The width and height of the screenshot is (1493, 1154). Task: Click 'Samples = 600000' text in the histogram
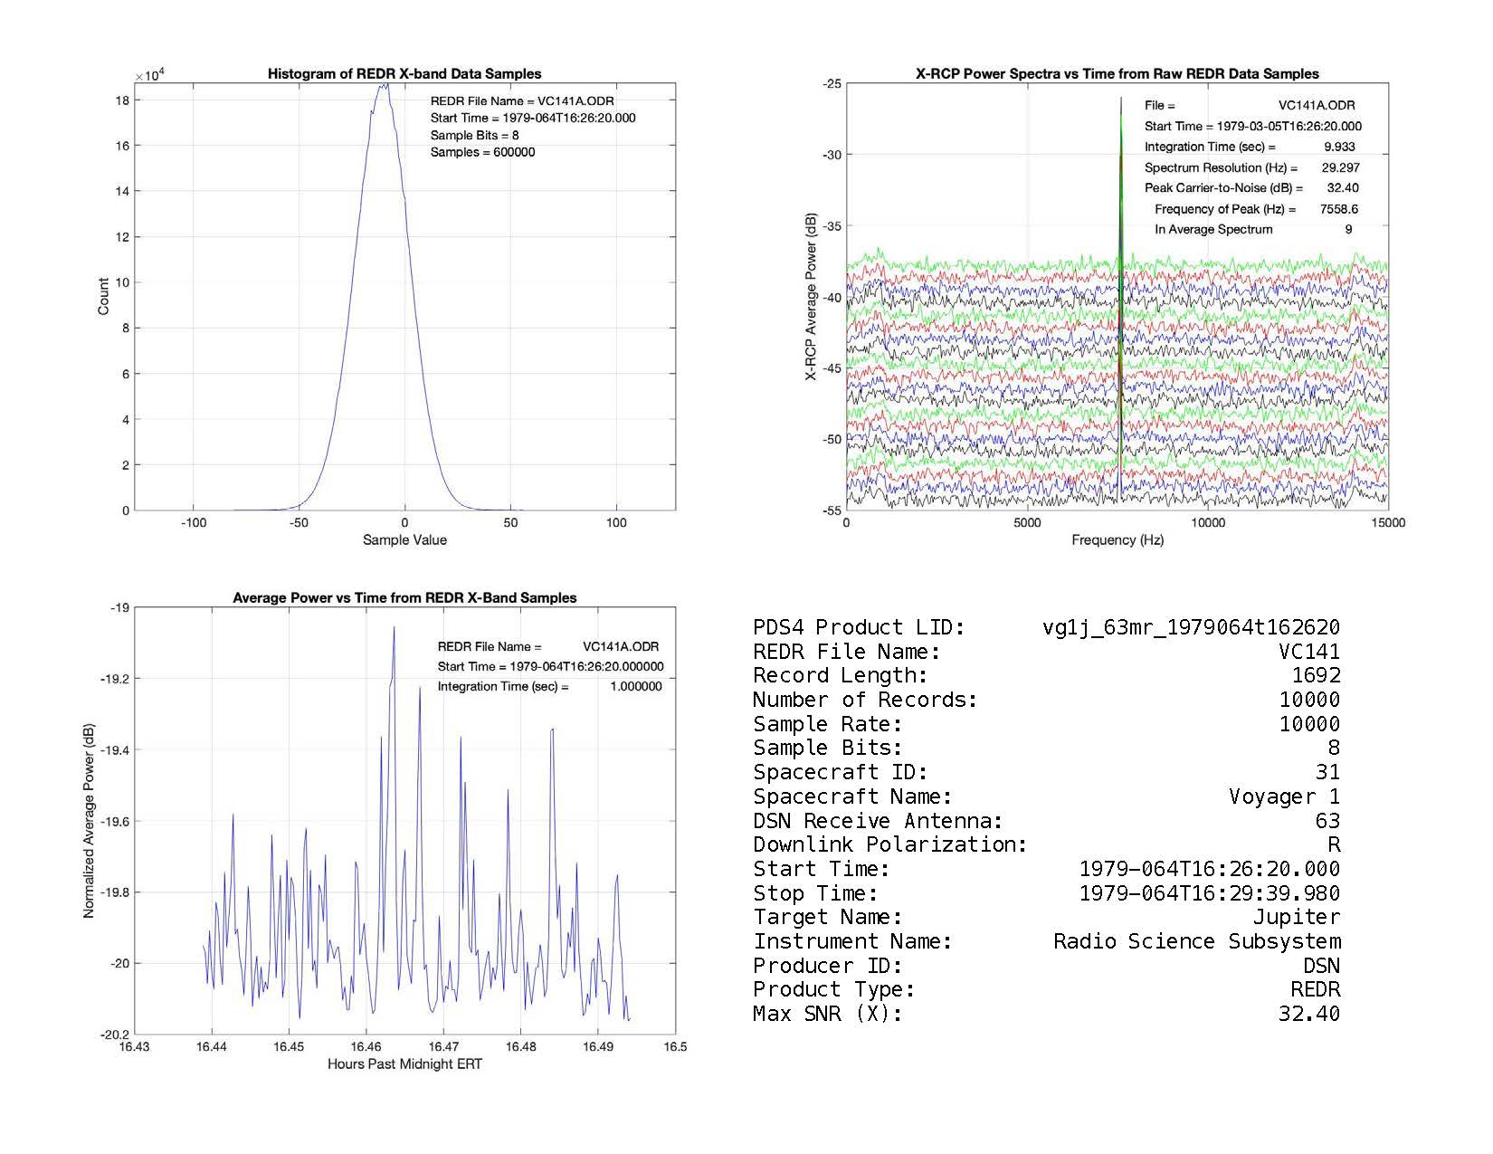482,153
